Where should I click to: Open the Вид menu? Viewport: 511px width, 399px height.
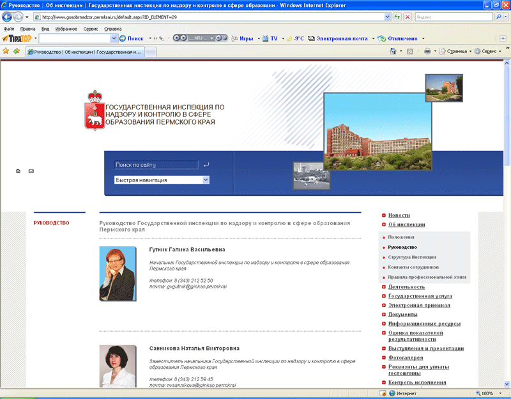45,29
